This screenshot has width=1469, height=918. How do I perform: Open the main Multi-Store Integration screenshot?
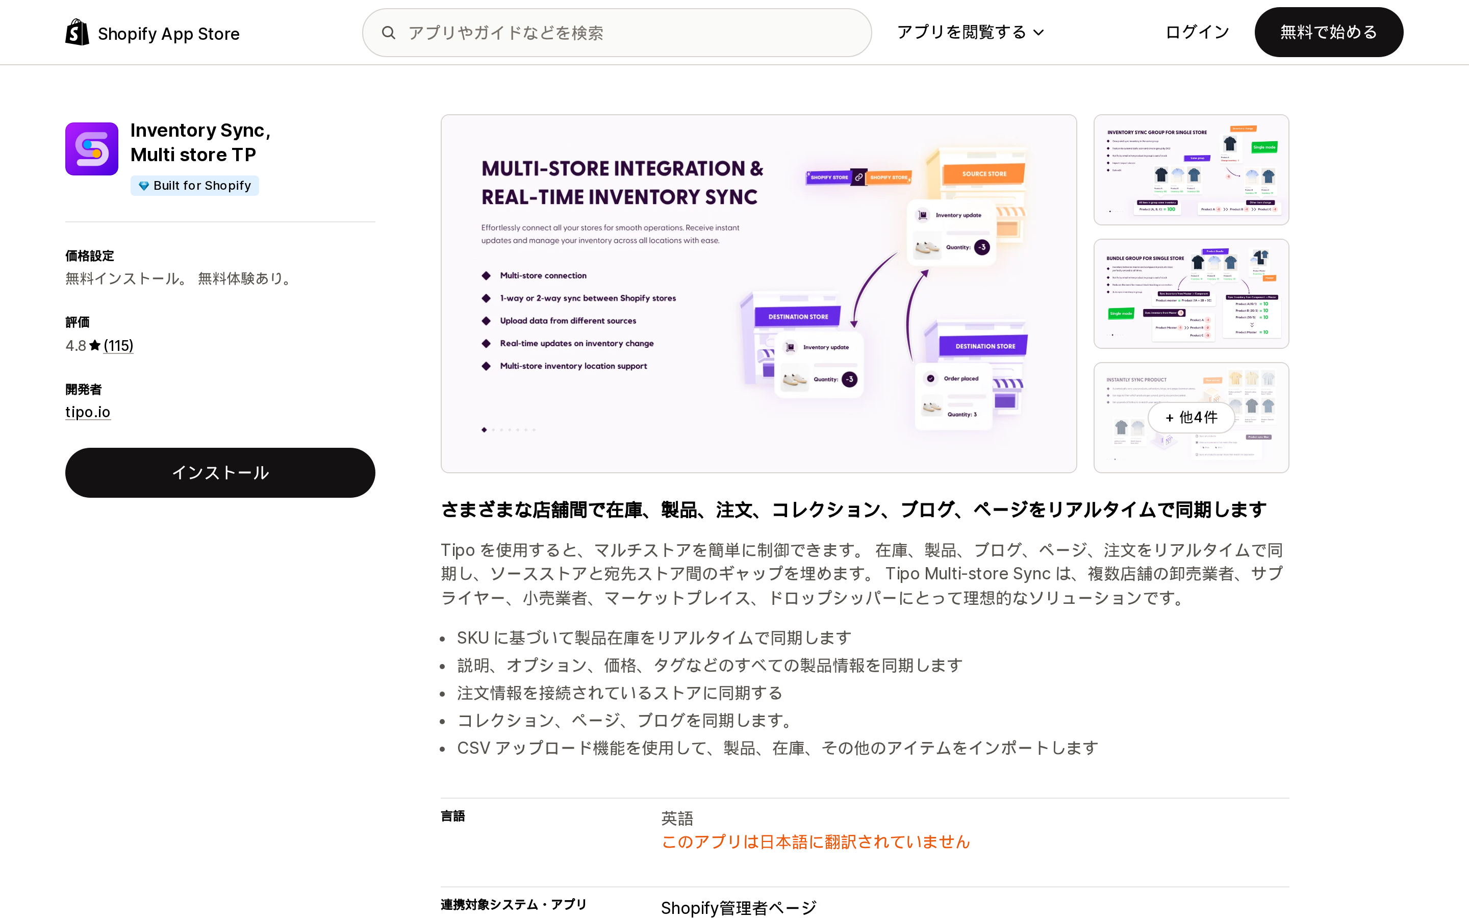pos(759,294)
